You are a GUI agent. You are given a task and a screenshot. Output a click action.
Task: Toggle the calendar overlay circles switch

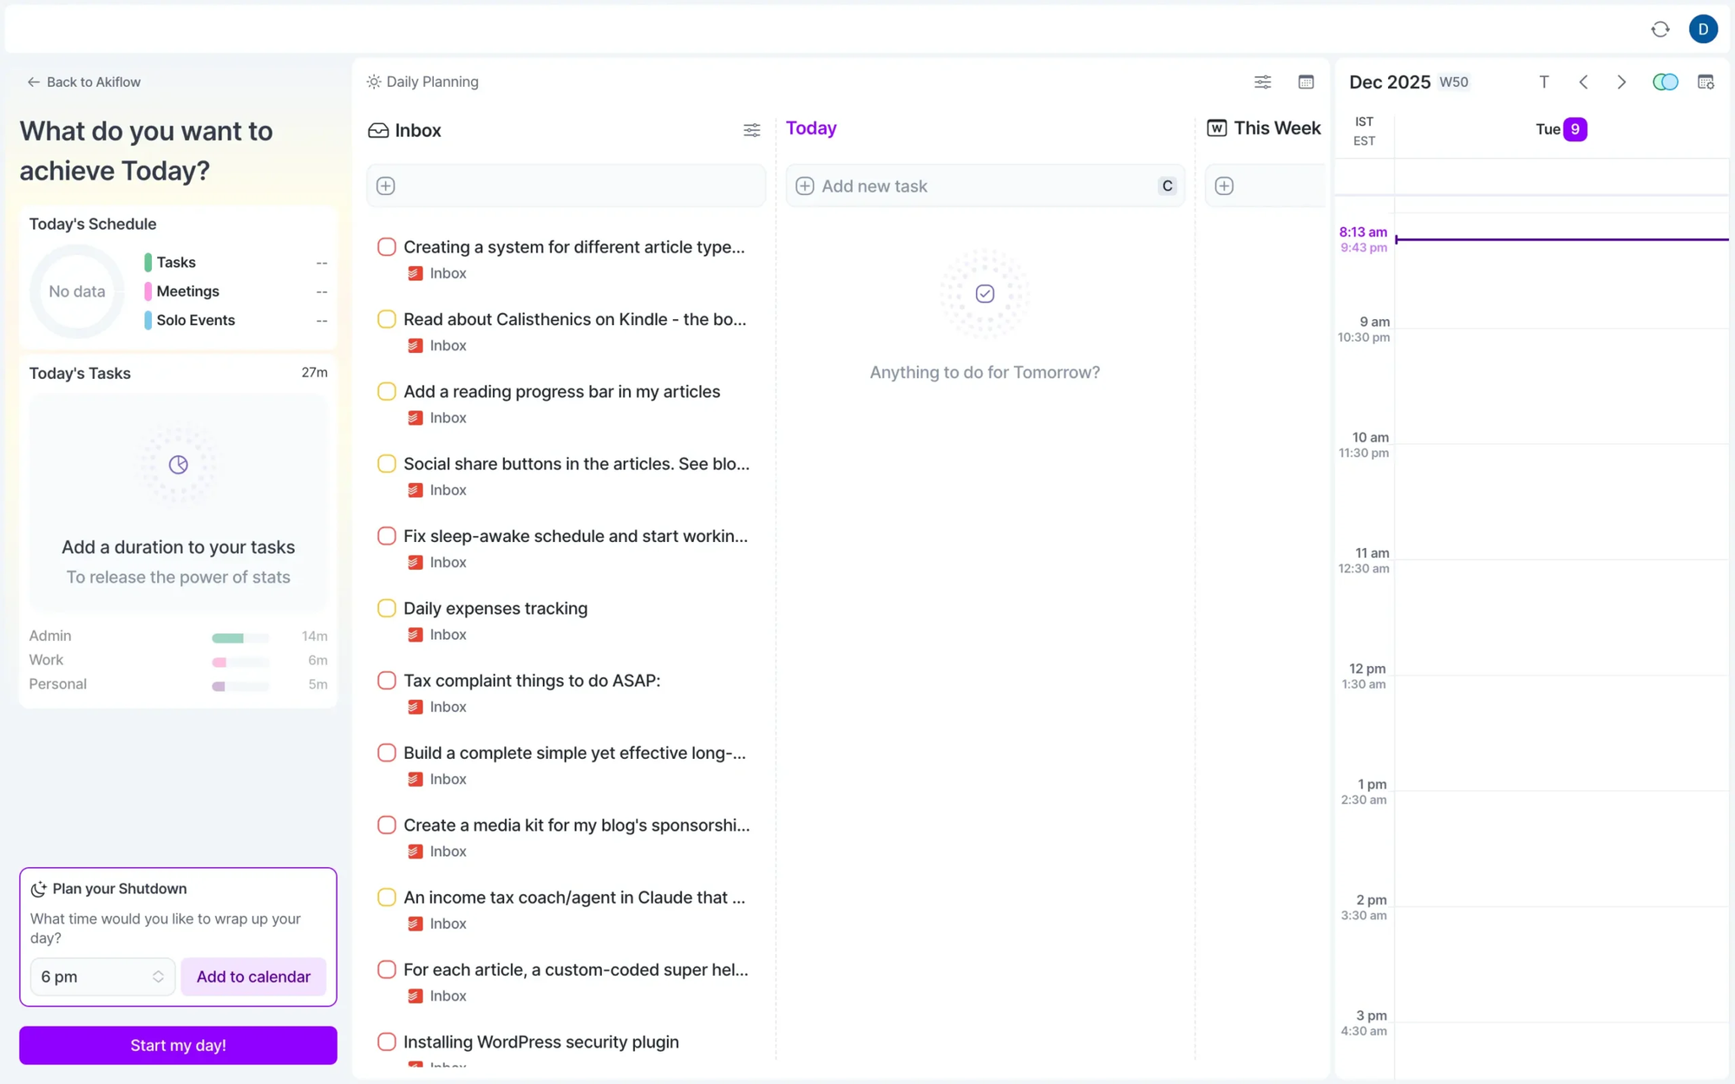point(1664,82)
